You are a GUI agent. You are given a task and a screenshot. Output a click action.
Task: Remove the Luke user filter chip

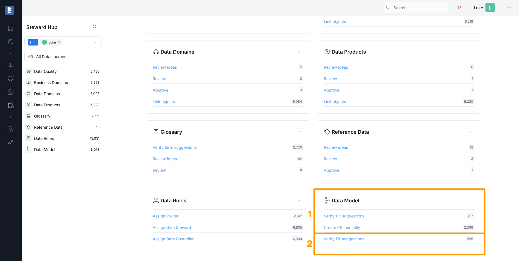click(x=59, y=42)
